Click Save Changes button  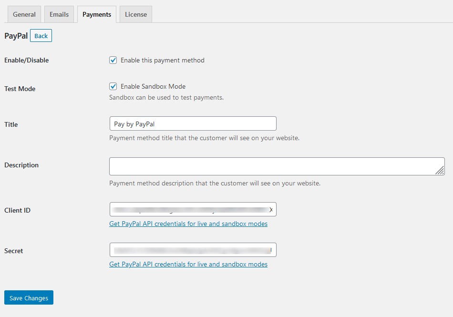pos(29,297)
